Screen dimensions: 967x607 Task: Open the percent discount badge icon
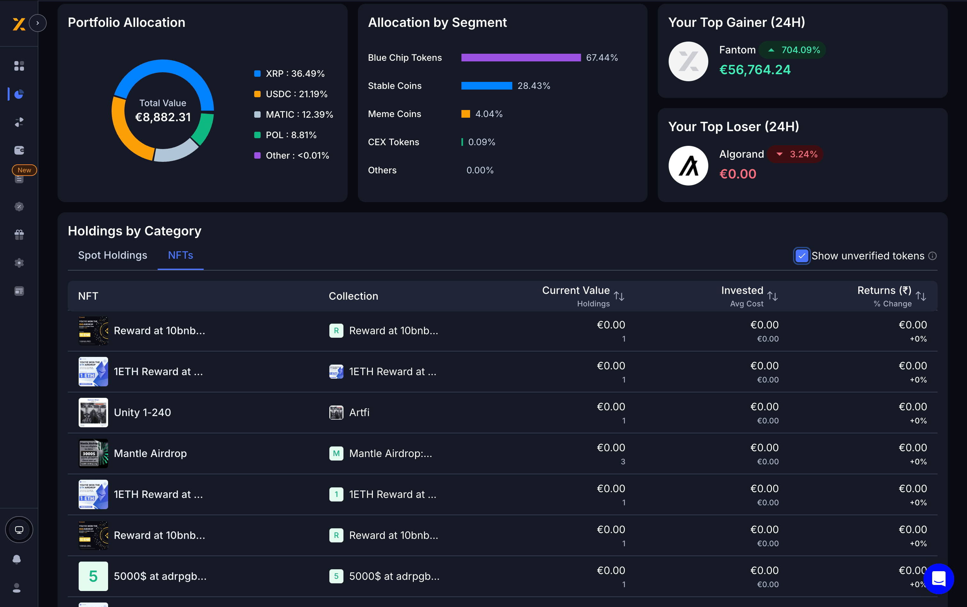(19, 206)
